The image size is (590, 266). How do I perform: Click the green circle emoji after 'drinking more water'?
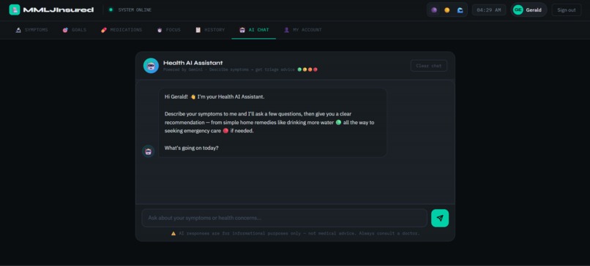pyautogui.click(x=338, y=123)
